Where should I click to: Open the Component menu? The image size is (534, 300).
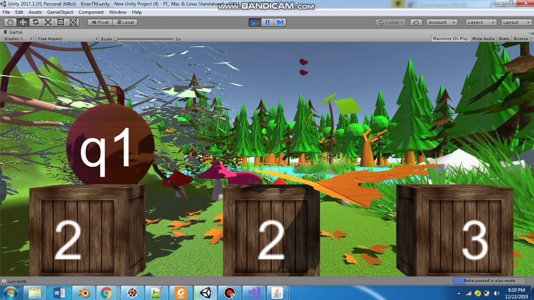[x=91, y=12]
